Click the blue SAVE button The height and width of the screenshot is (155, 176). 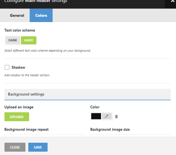click(38, 147)
